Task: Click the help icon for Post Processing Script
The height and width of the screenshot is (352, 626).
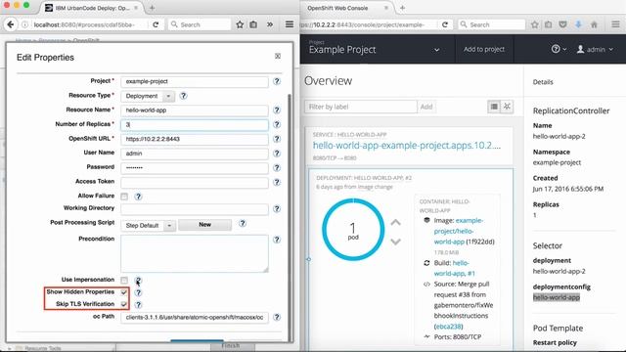Action: 243,224
